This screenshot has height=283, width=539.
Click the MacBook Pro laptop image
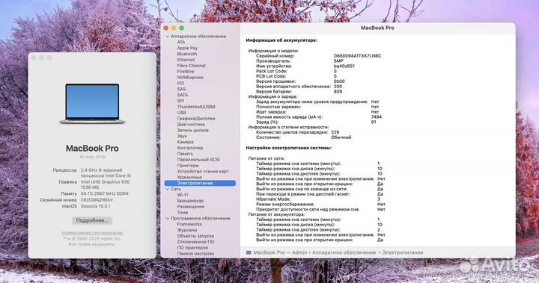coord(92,104)
